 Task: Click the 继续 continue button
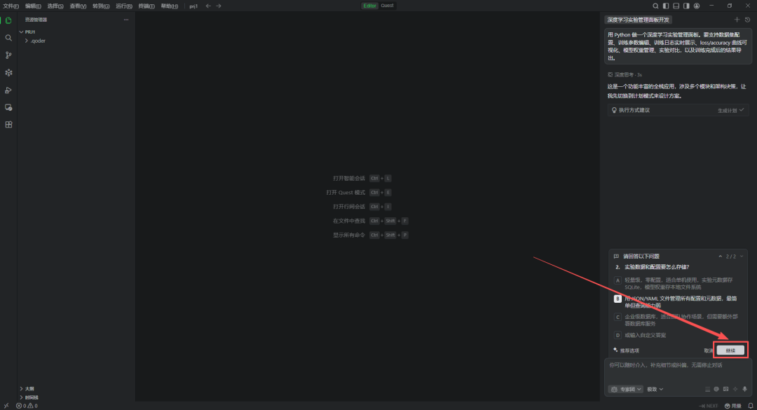point(730,350)
